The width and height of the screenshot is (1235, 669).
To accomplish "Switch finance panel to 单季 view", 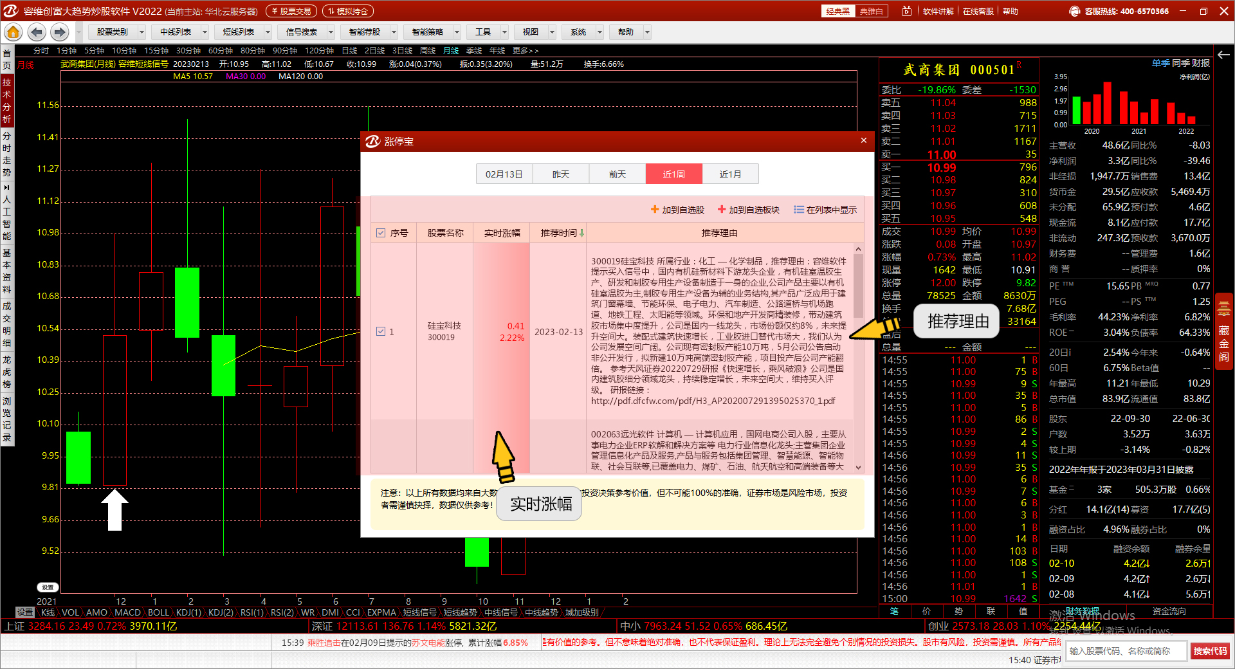I will click(x=1161, y=63).
